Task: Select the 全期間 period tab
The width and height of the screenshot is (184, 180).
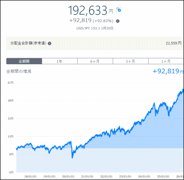Action: coord(24,61)
